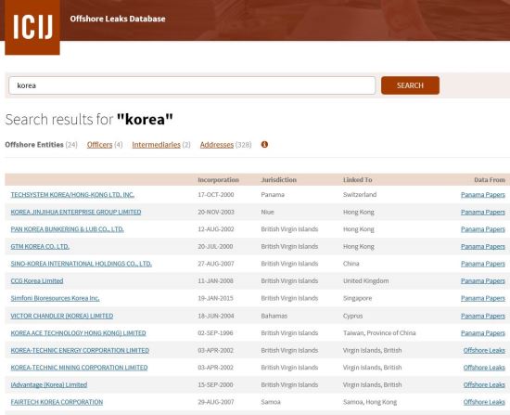Open FAIRTECH KOREA CORPORATION link
Screen dimensions: 510x415
tap(57, 402)
